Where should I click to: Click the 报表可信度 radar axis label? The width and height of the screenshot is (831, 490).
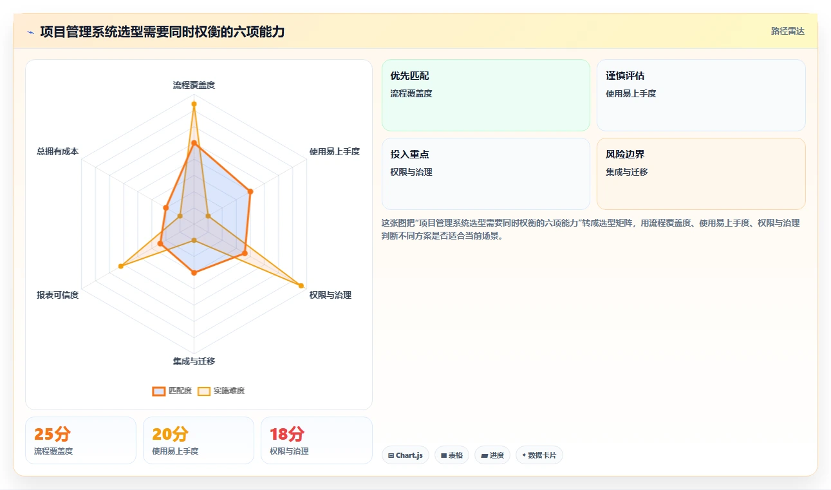[x=58, y=295]
